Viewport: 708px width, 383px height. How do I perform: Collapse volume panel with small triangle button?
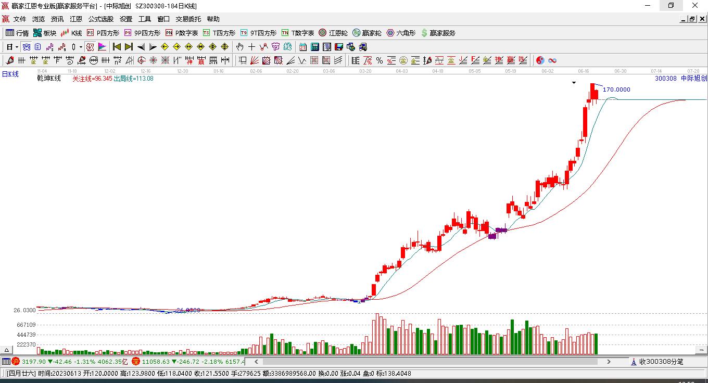pyautogui.click(x=7, y=350)
